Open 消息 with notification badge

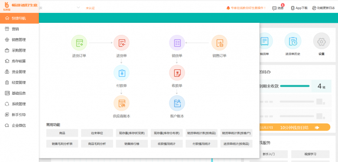point(278,8)
